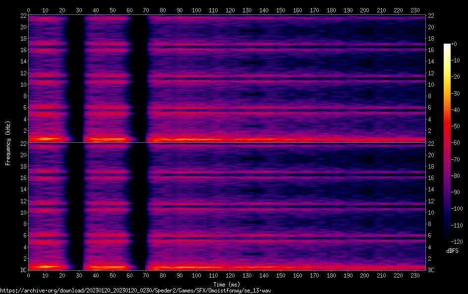This screenshot has height=294, width=468.
Task: Click 22 kHz label at top-right of upper channel
Action: pos(431,16)
